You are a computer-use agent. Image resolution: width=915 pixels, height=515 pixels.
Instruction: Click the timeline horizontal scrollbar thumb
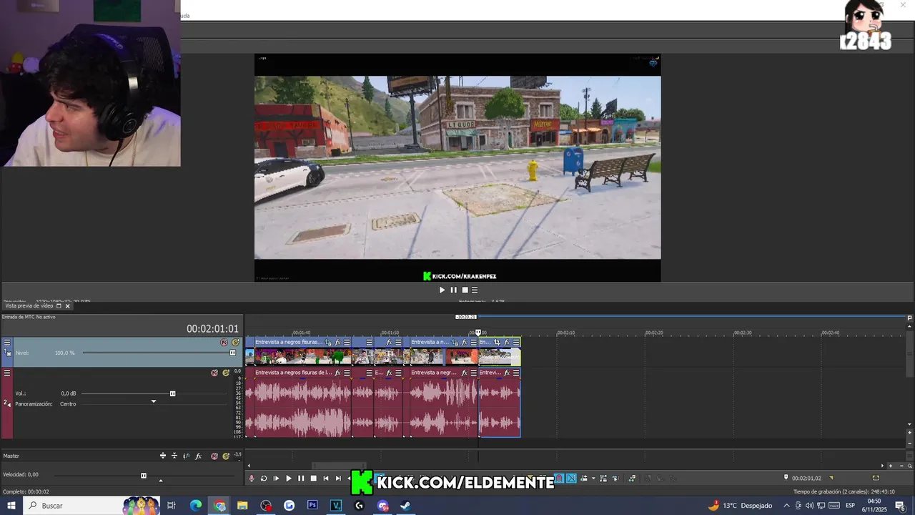coord(340,466)
